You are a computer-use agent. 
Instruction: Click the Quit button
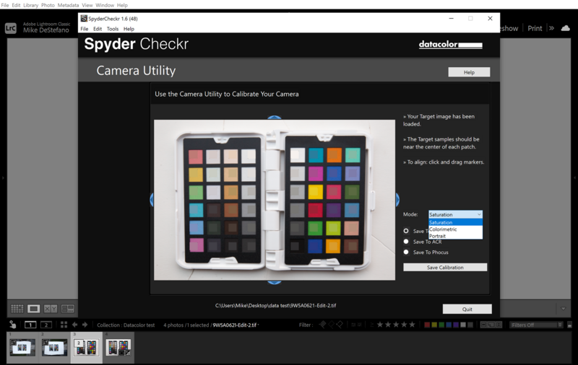click(x=467, y=309)
